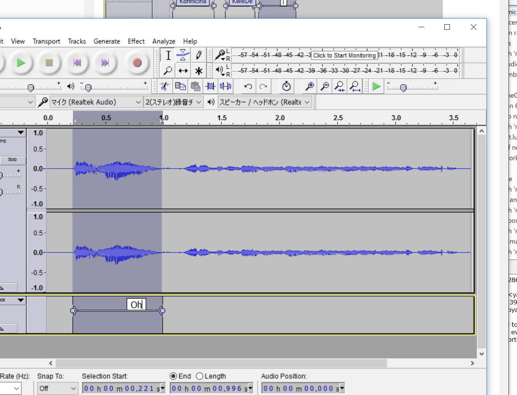517x395 pixels.
Task: Undo the last action
Action: pyautogui.click(x=248, y=86)
